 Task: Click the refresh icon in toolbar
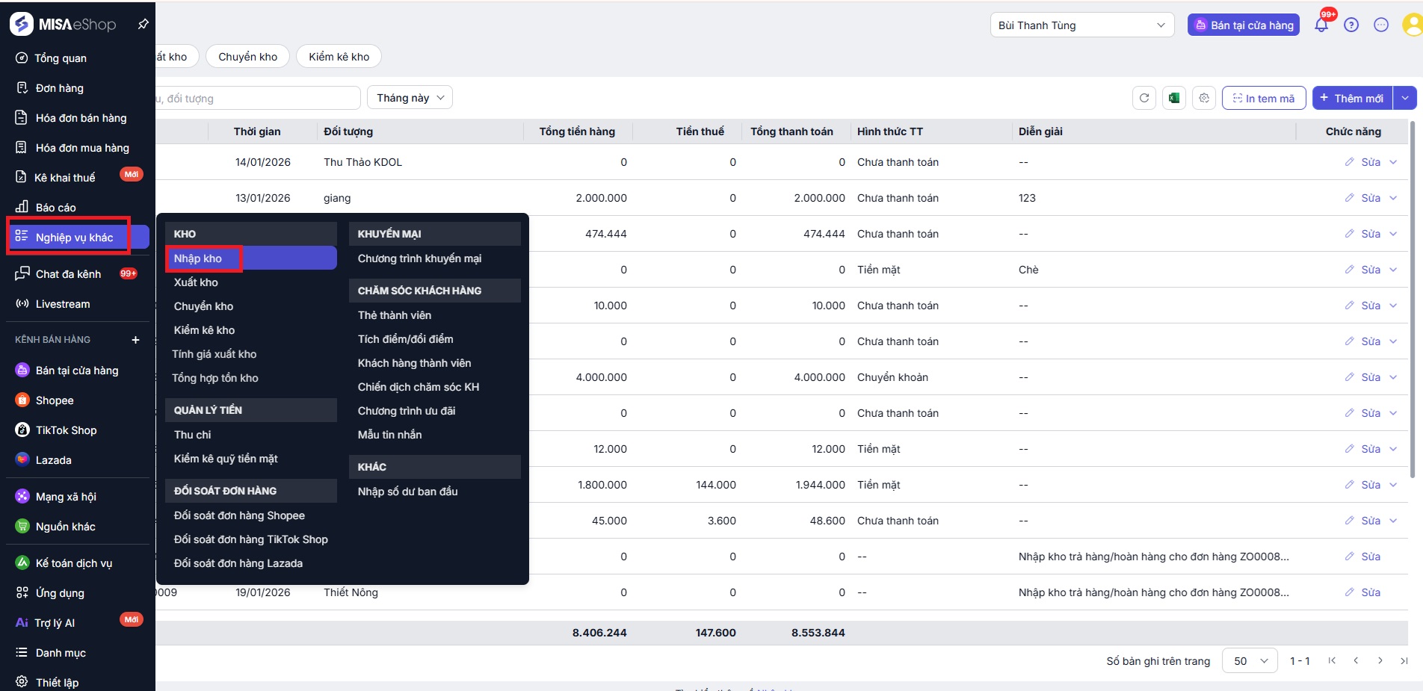point(1144,98)
